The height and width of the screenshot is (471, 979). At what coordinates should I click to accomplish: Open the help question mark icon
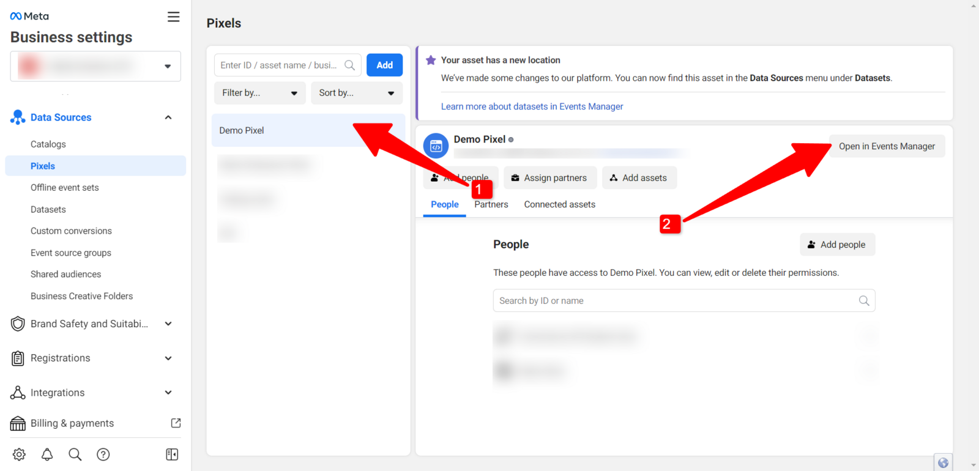coord(103,454)
